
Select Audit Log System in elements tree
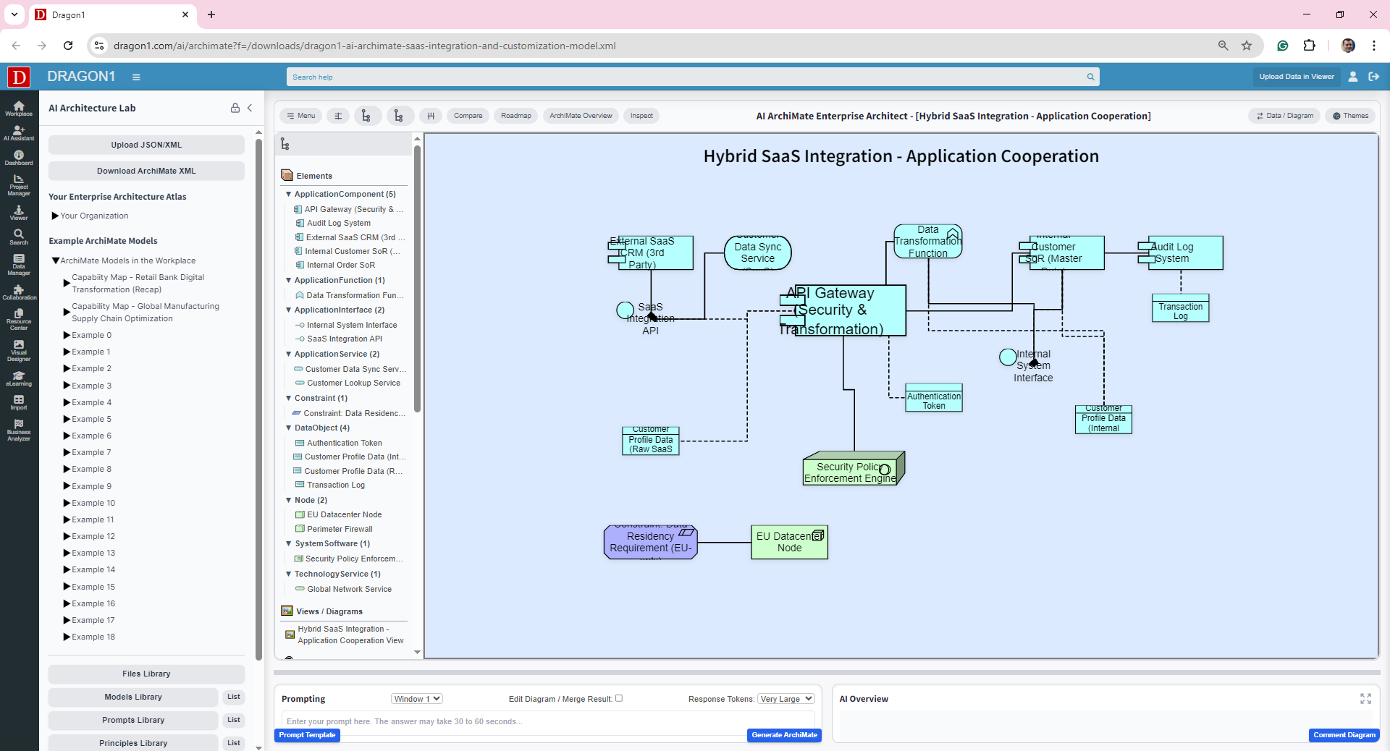click(338, 223)
